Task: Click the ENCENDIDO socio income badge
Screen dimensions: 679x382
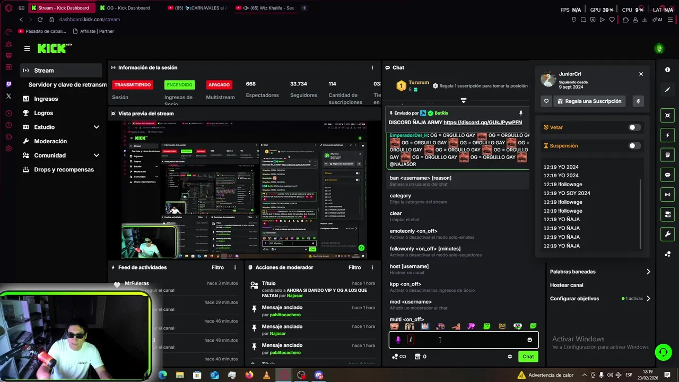Action: point(179,85)
